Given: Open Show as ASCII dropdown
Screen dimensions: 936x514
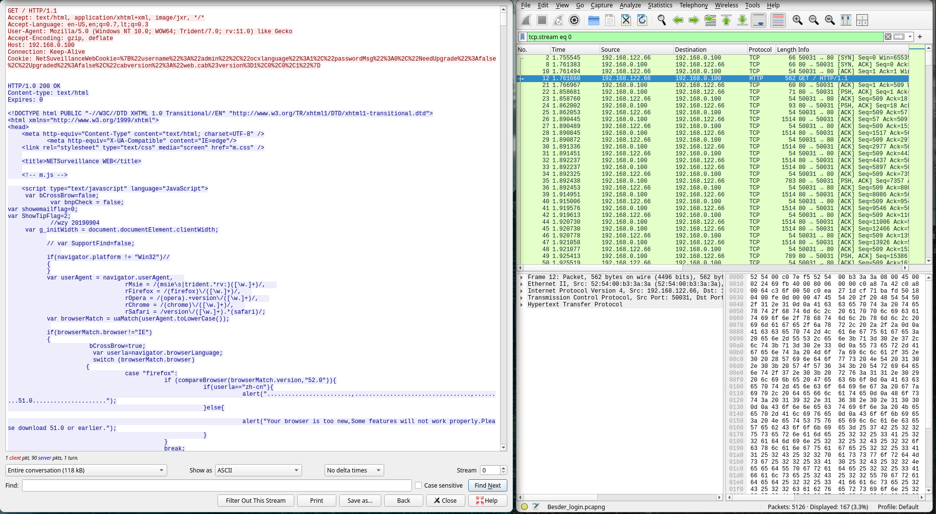Looking at the screenshot, I should 258,471.
